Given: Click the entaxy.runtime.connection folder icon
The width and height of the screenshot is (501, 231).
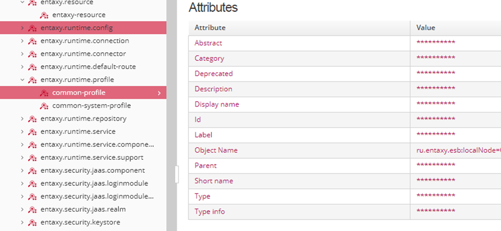Looking at the screenshot, I should click(x=33, y=41).
